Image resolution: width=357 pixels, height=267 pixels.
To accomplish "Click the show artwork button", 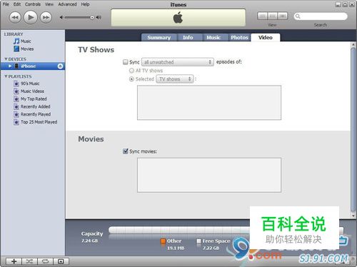I will click(61, 261).
